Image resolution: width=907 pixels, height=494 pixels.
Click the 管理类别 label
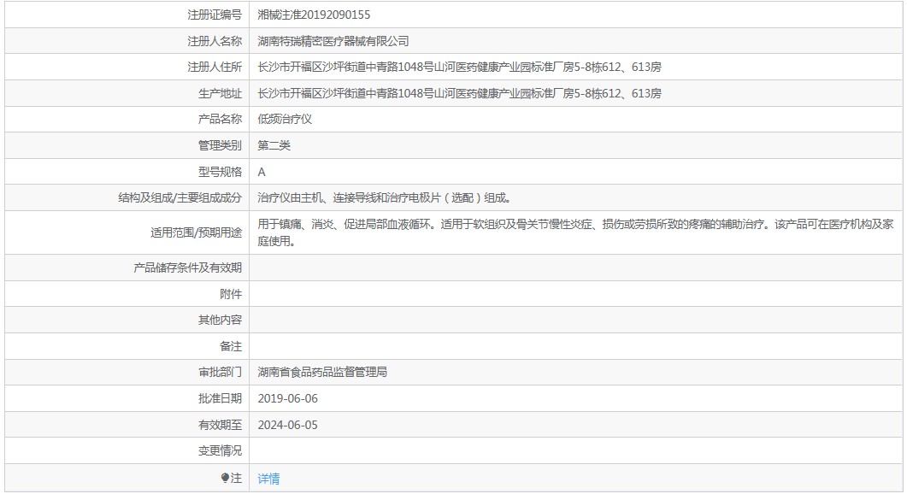click(220, 145)
